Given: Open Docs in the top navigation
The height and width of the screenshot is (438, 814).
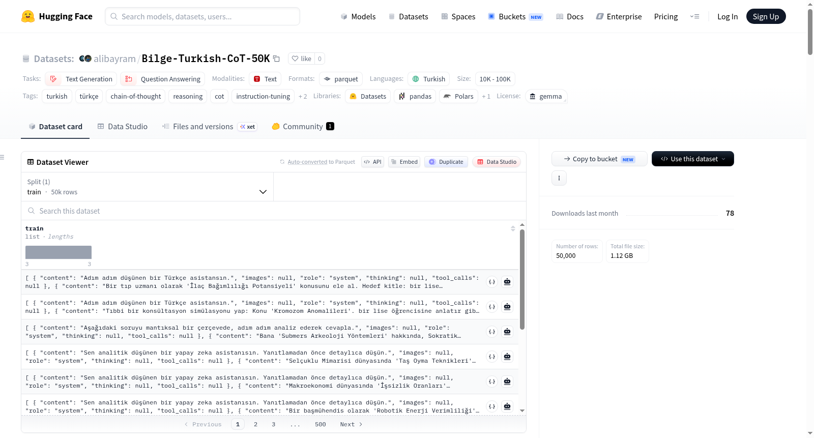Looking at the screenshot, I should pos(570,16).
